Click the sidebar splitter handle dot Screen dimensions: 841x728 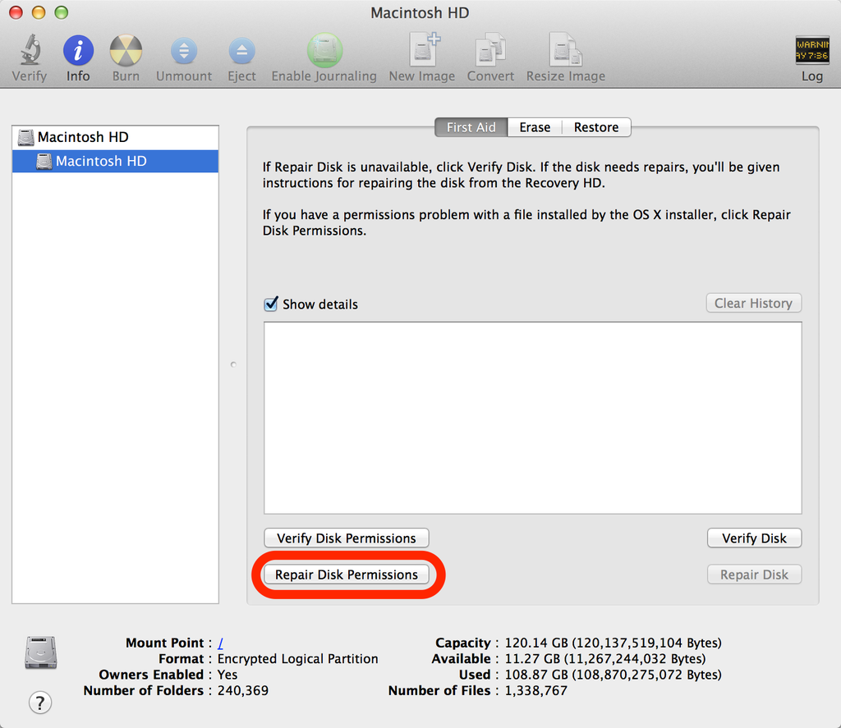[233, 364]
